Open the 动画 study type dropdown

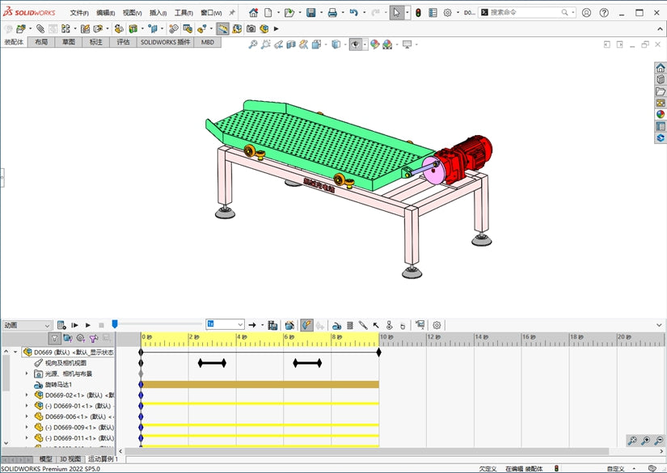coord(27,325)
